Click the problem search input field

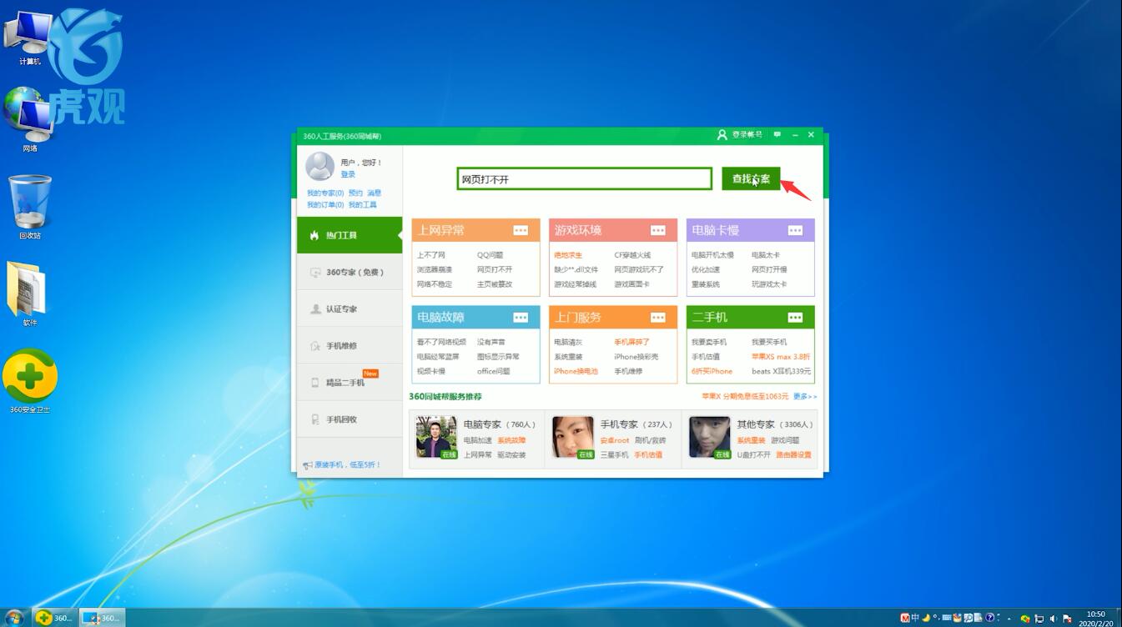584,178
